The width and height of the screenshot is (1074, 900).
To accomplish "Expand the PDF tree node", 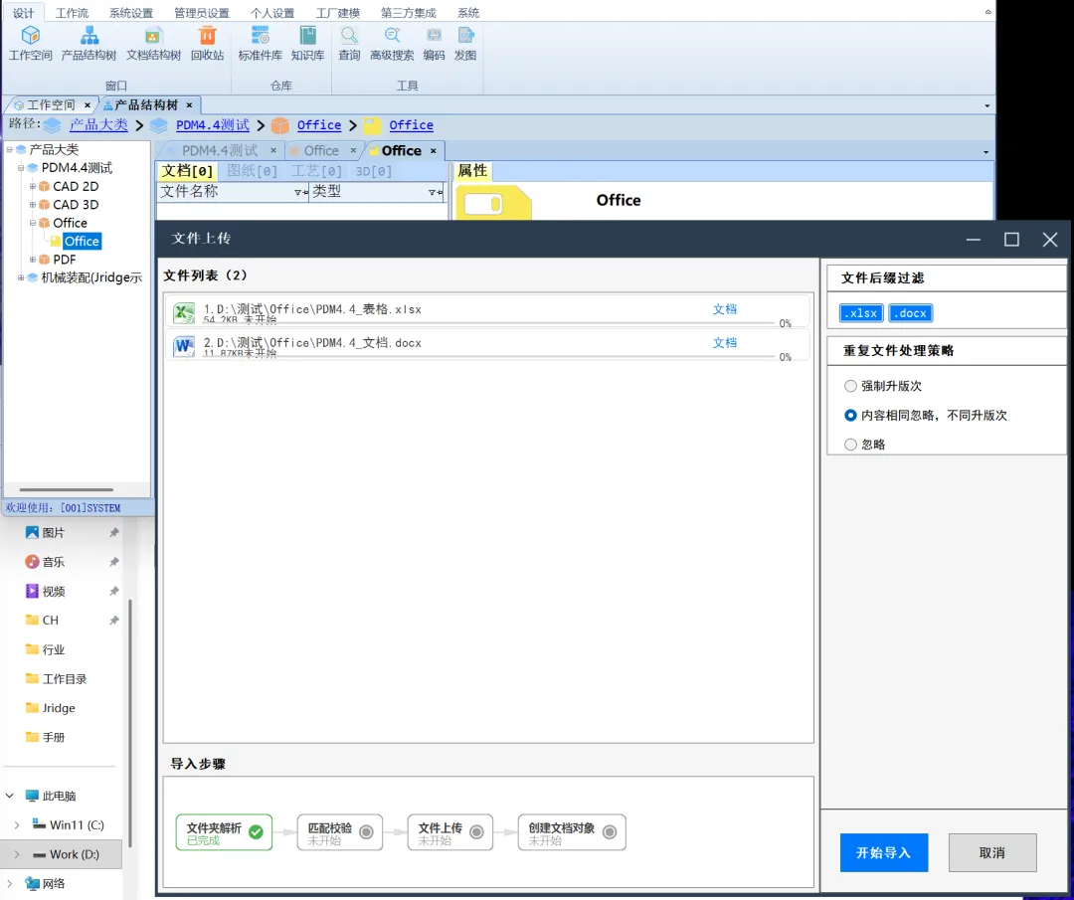I will point(32,260).
